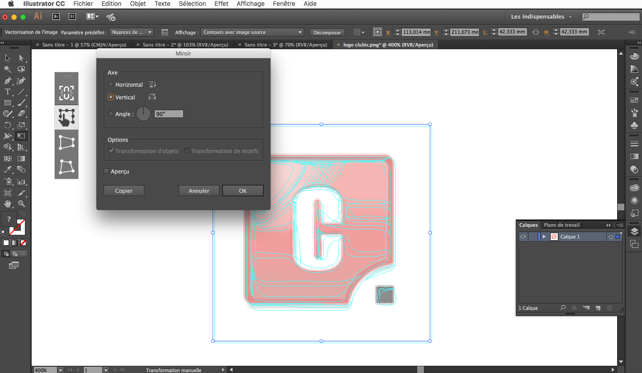
Task: Open the Fenêtre menu
Action: (x=284, y=4)
